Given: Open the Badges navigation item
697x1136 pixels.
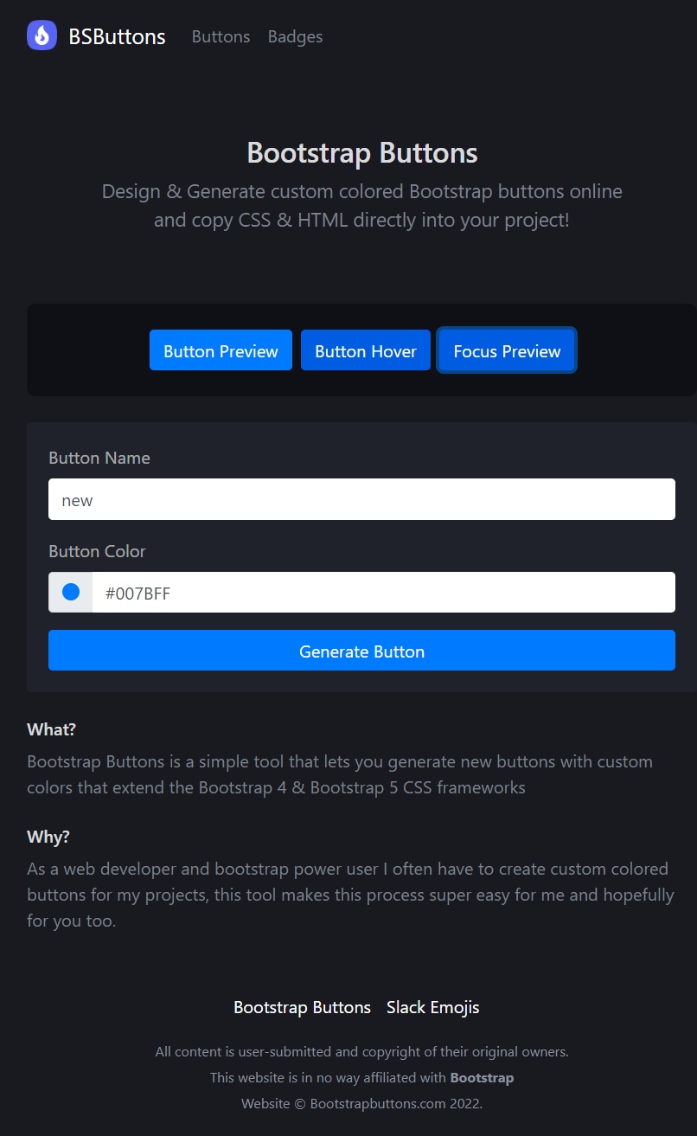Looking at the screenshot, I should point(295,36).
